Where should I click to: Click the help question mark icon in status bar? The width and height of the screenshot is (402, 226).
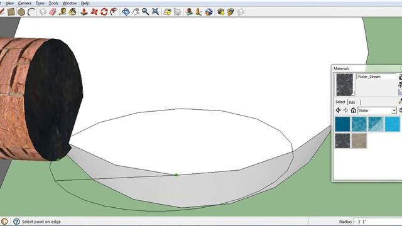pyautogui.click(x=16, y=222)
